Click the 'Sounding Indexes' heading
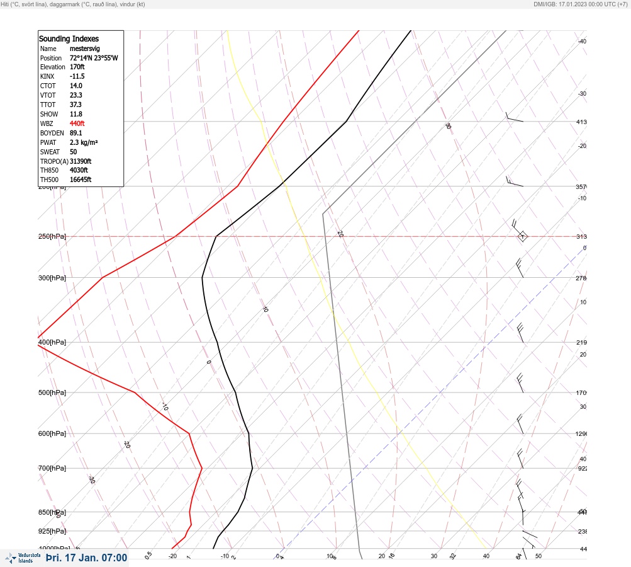Image resolution: width=631 pixels, height=567 pixels. point(69,38)
